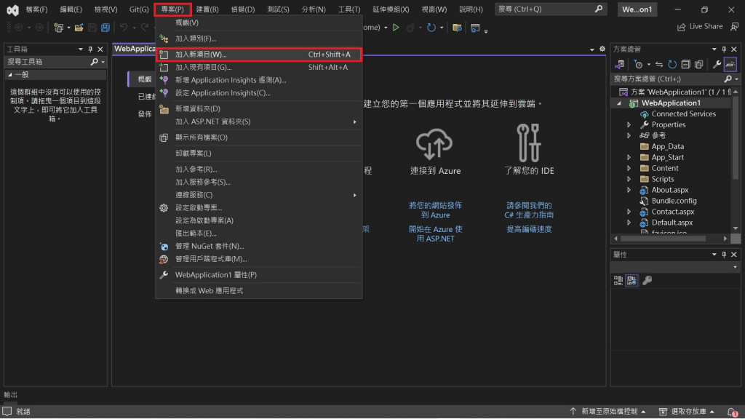Open the properties object dropdown

click(x=735, y=268)
